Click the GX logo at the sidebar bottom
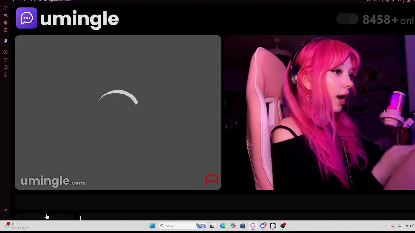Viewport: 415px width, 233px height. click(x=6, y=210)
